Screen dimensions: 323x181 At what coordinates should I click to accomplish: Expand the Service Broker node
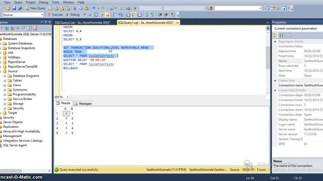click(5, 99)
